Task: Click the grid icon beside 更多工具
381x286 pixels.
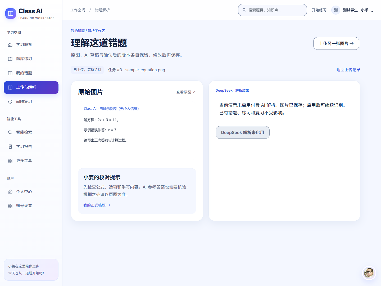Action: (10, 161)
